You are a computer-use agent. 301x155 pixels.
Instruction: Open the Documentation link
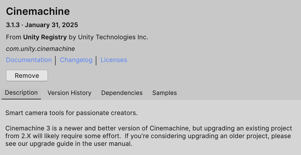[x=29, y=60]
